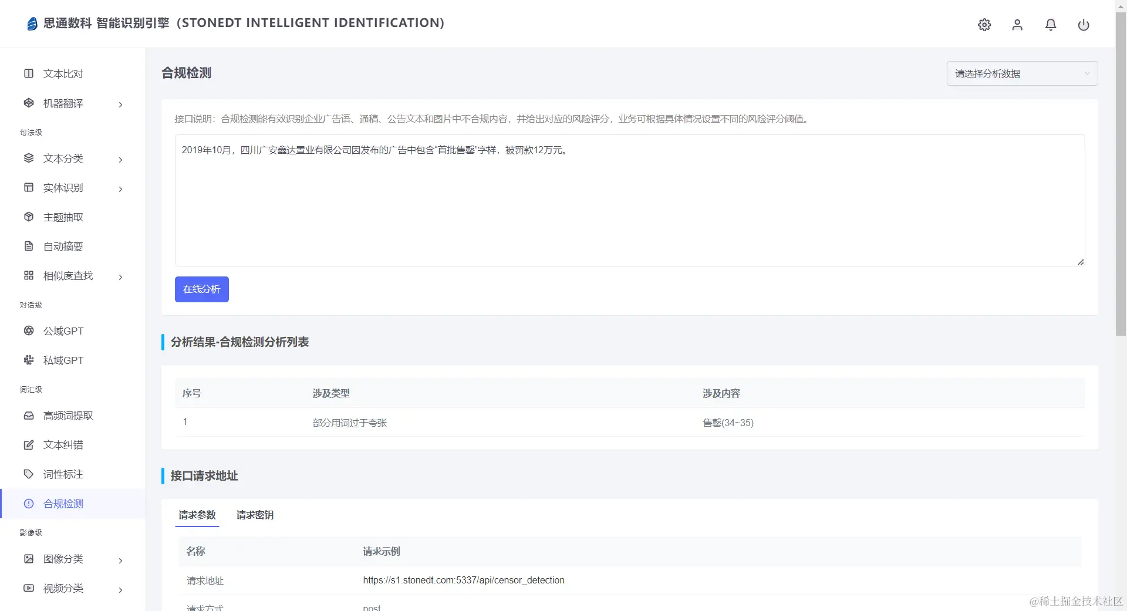This screenshot has height=611, width=1127.
Task: Click the 涉及类型 column header
Action: click(x=331, y=393)
